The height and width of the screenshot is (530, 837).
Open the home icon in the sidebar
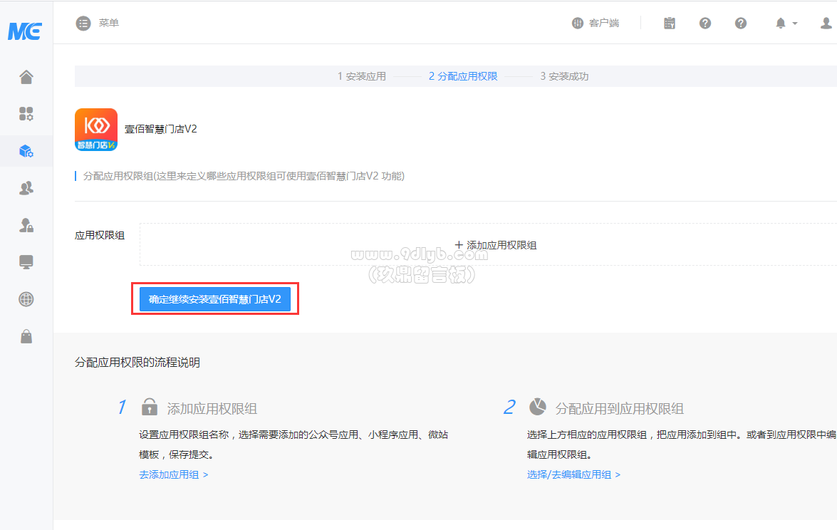26,77
